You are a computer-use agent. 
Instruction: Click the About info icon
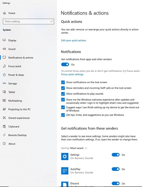[4, 144]
